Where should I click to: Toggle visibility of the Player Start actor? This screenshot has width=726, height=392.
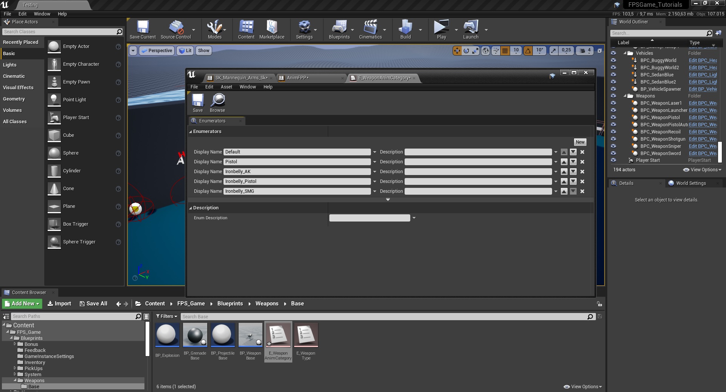tap(613, 160)
